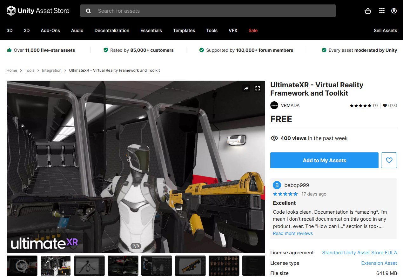
Task: Click the VRMADA publisher logo
Action: coord(274,105)
